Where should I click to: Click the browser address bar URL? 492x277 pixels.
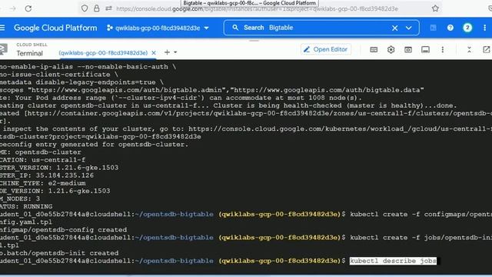pos(257,8)
